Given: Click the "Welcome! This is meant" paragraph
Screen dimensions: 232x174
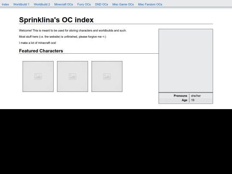Looking at the screenshot, I should click(x=73, y=31).
